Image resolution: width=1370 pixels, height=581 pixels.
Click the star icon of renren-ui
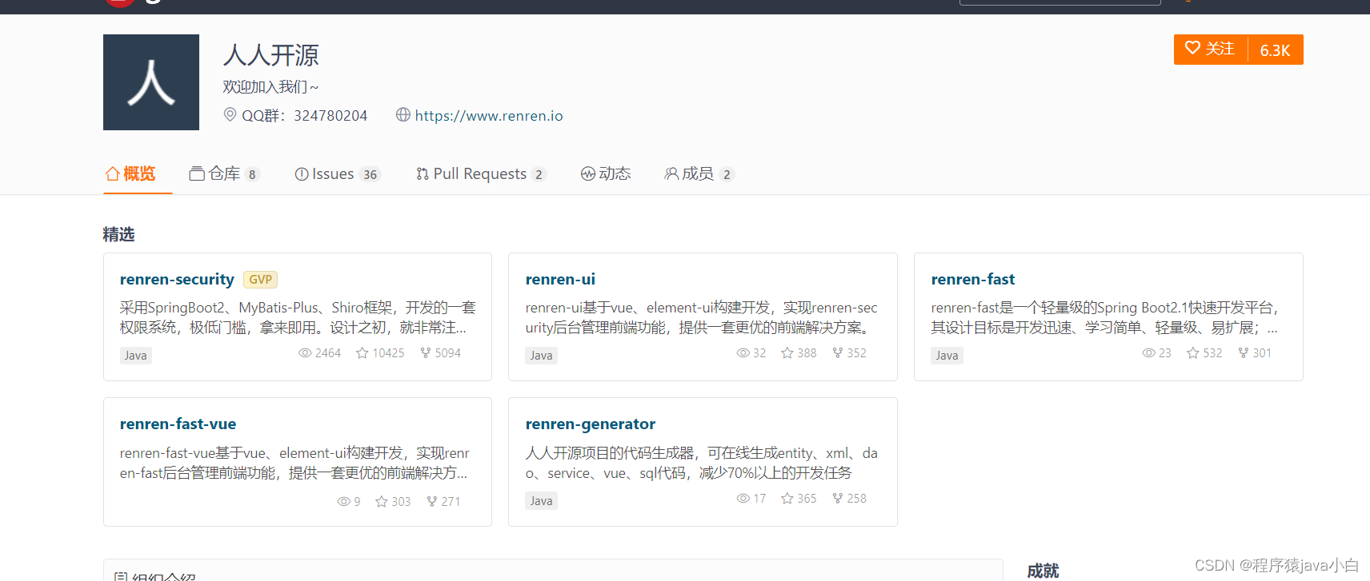tap(787, 352)
